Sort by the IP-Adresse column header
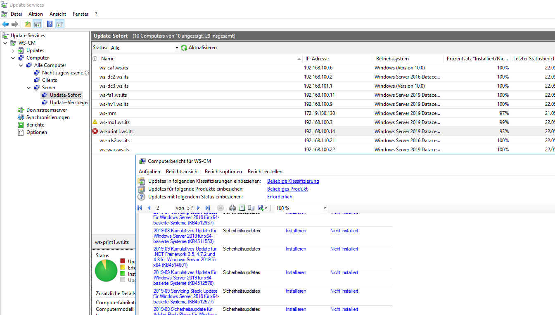The image size is (555, 315). (337, 59)
